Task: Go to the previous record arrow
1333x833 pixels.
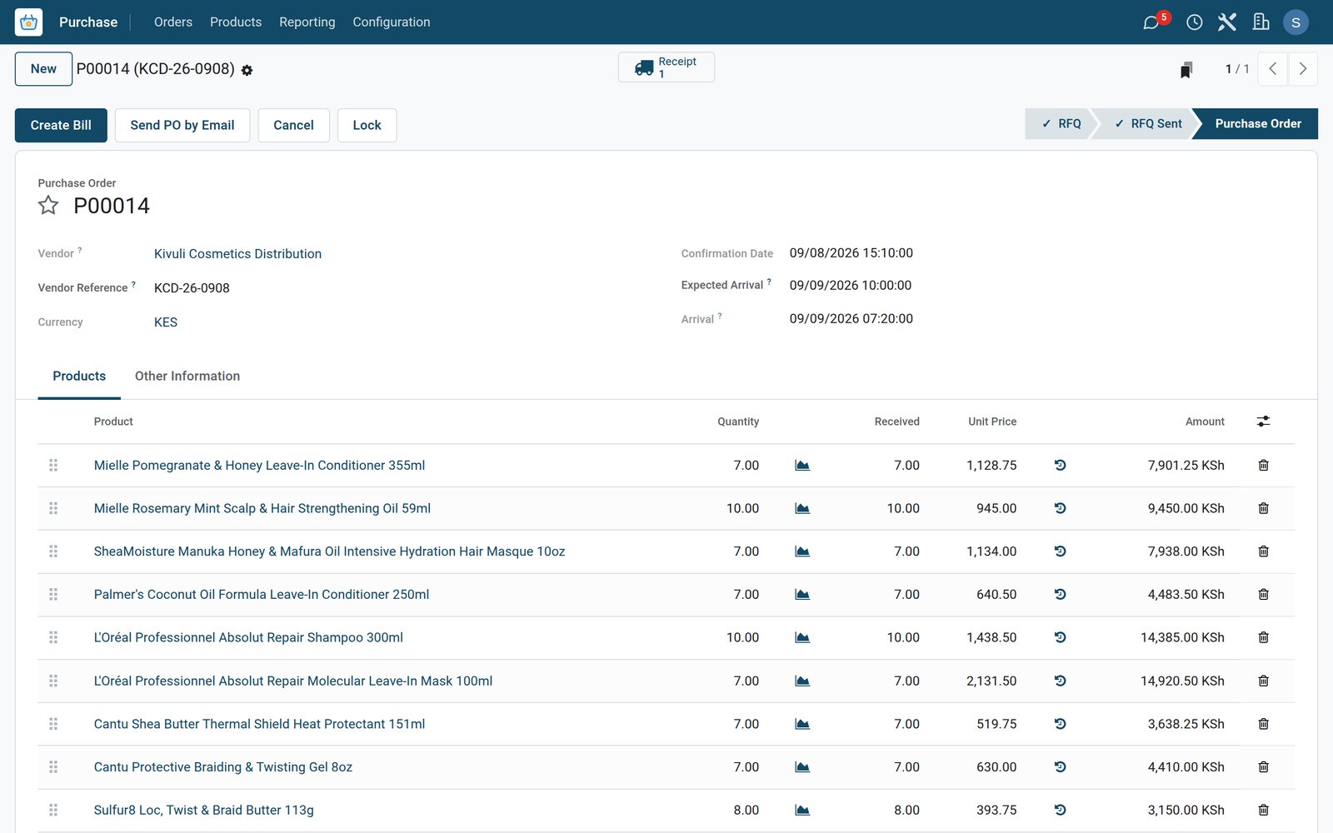Action: tap(1272, 69)
